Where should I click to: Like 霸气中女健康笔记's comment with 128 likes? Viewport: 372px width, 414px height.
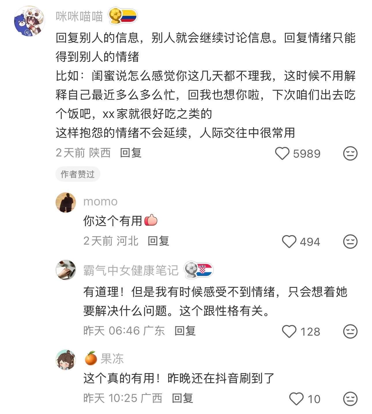[x=289, y=331]
